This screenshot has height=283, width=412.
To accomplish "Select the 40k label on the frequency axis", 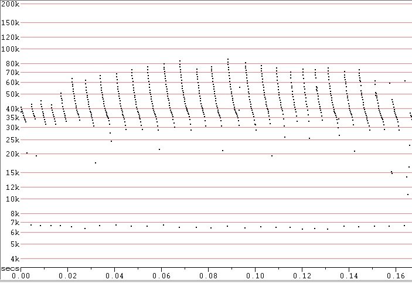I will (x=12, y=108).
